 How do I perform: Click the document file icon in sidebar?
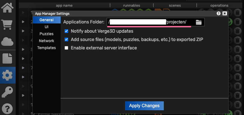[8, 58]
